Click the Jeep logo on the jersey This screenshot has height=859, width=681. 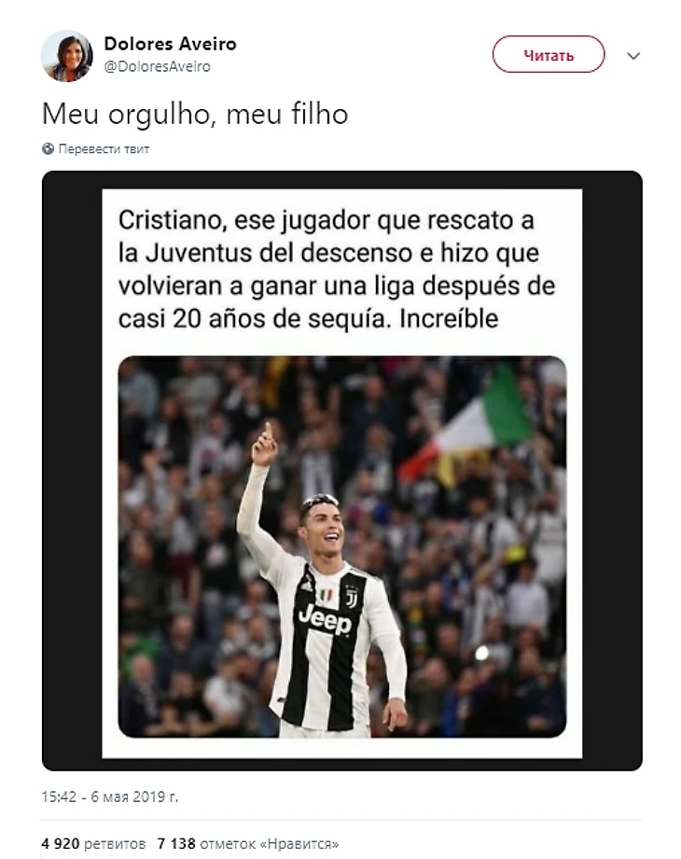point(325,620)
